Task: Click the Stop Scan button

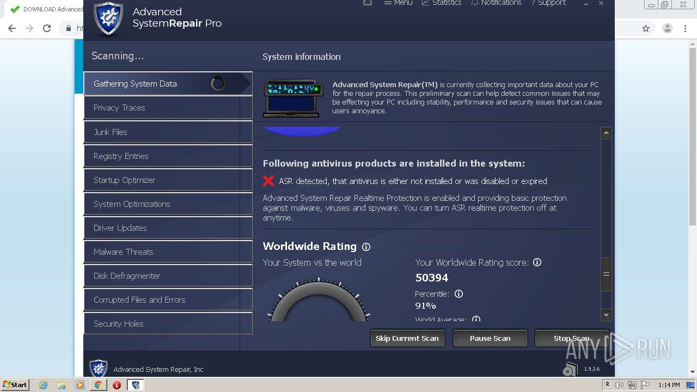Action: pyautogui.click(x=571, y=338)
